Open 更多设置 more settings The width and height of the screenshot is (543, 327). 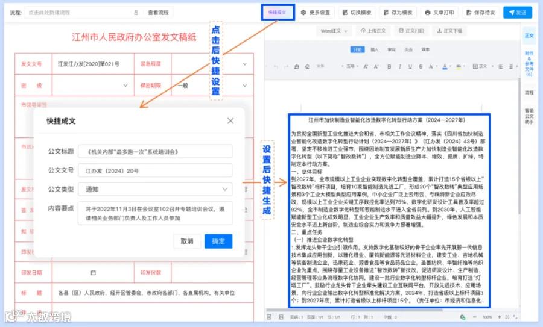[316, 13]
